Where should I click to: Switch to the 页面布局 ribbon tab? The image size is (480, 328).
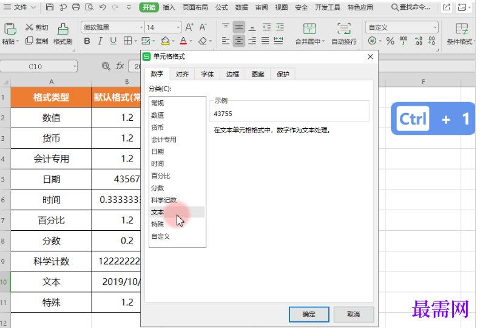pos(195,7)
